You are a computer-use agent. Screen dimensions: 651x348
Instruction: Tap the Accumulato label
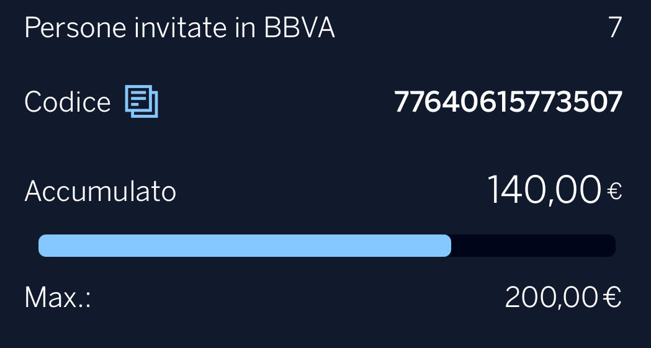tap(101, 192)
